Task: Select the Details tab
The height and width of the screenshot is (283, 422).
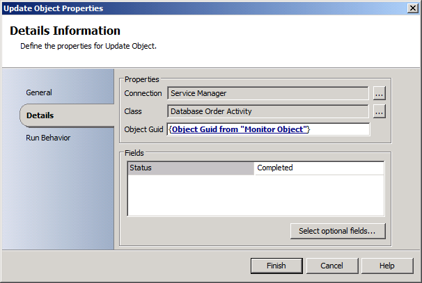Action: [x=40, y=115]
